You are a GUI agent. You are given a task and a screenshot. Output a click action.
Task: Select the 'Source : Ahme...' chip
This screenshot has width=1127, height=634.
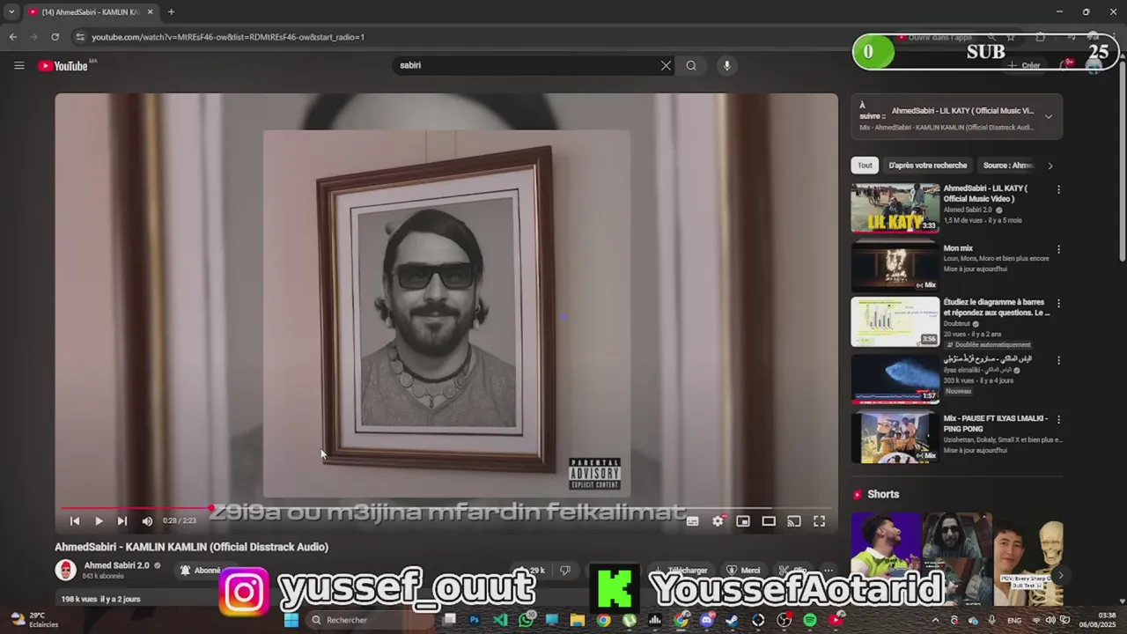(x=1007, y=166)
